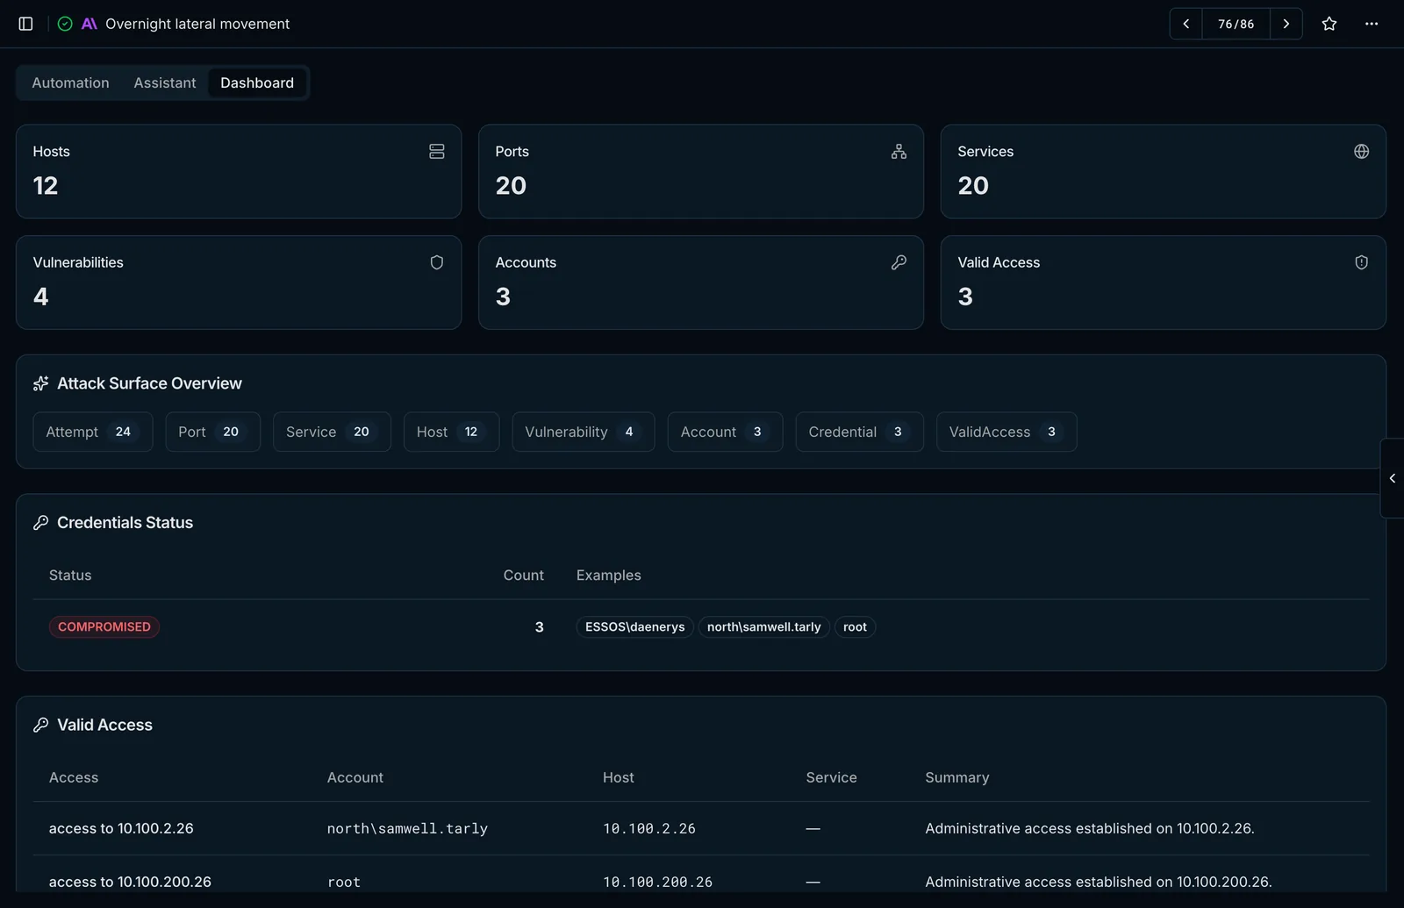Click the Port 20 chip
1404x908 pixels.
213,432
